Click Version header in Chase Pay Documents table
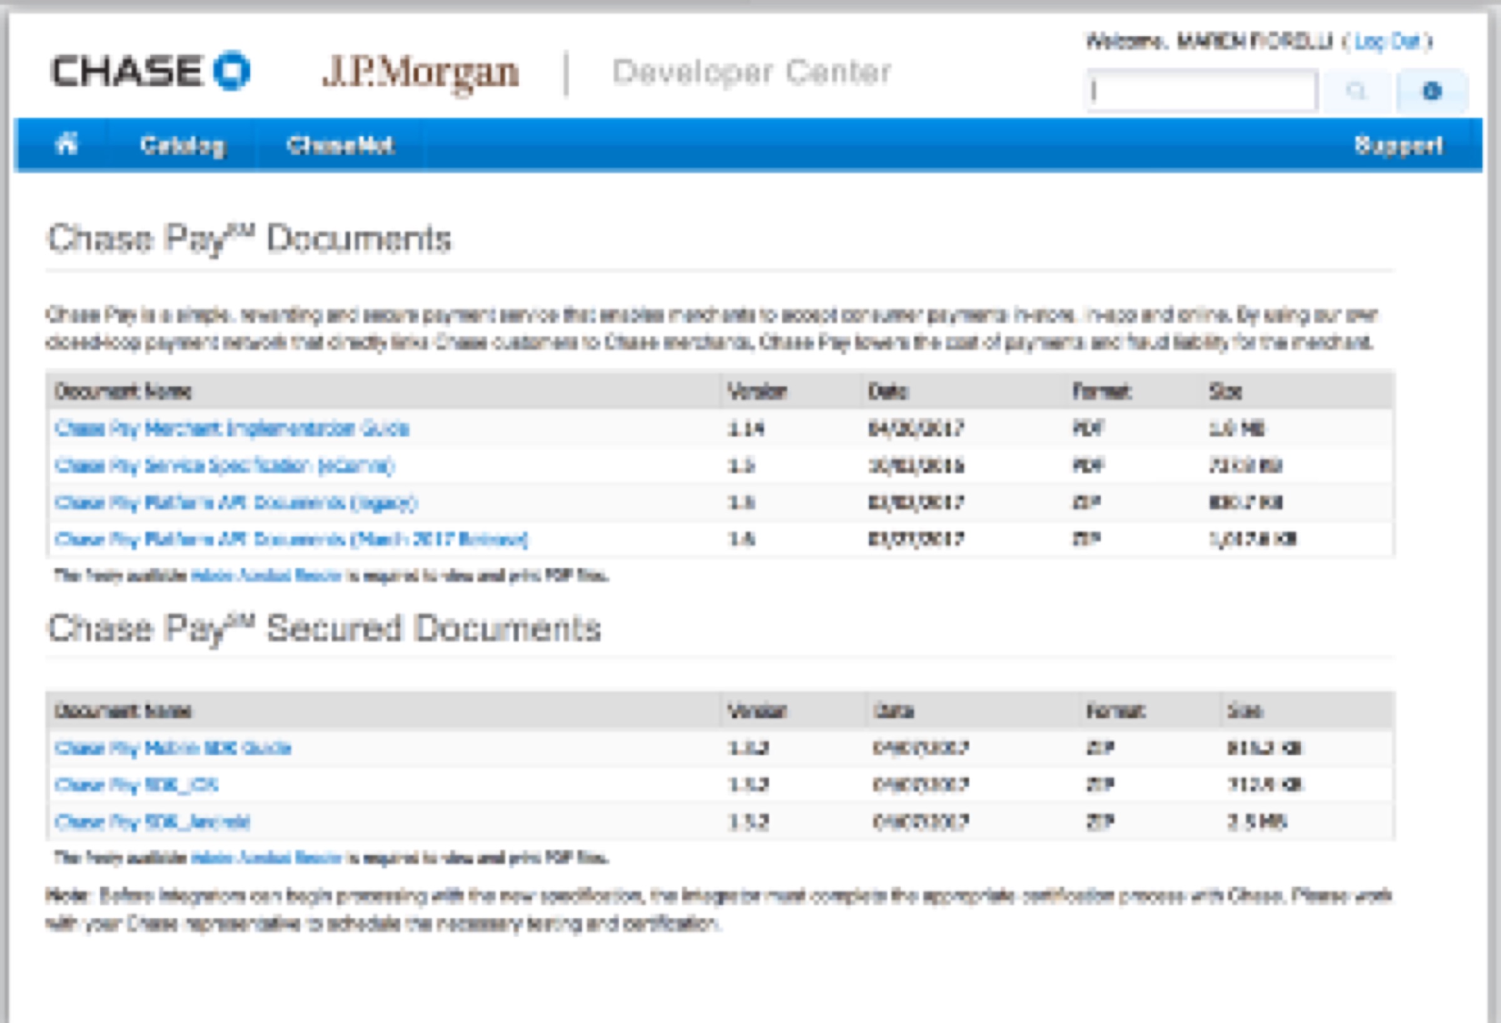The width and height of the screenshot is (1501, 1023). 757,391
